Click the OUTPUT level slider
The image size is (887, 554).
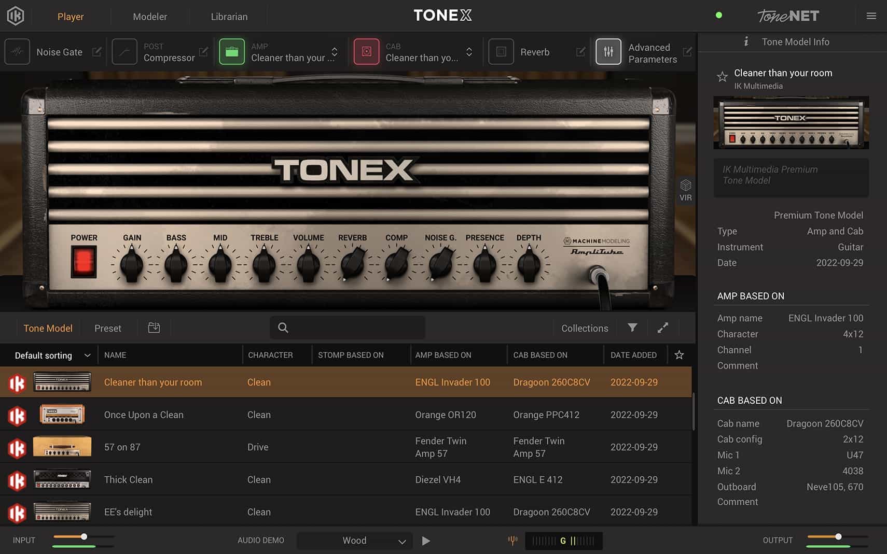[838, 537]
